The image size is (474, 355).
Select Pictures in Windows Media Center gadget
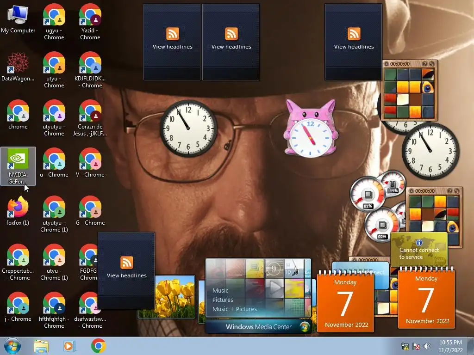(223, 300)
